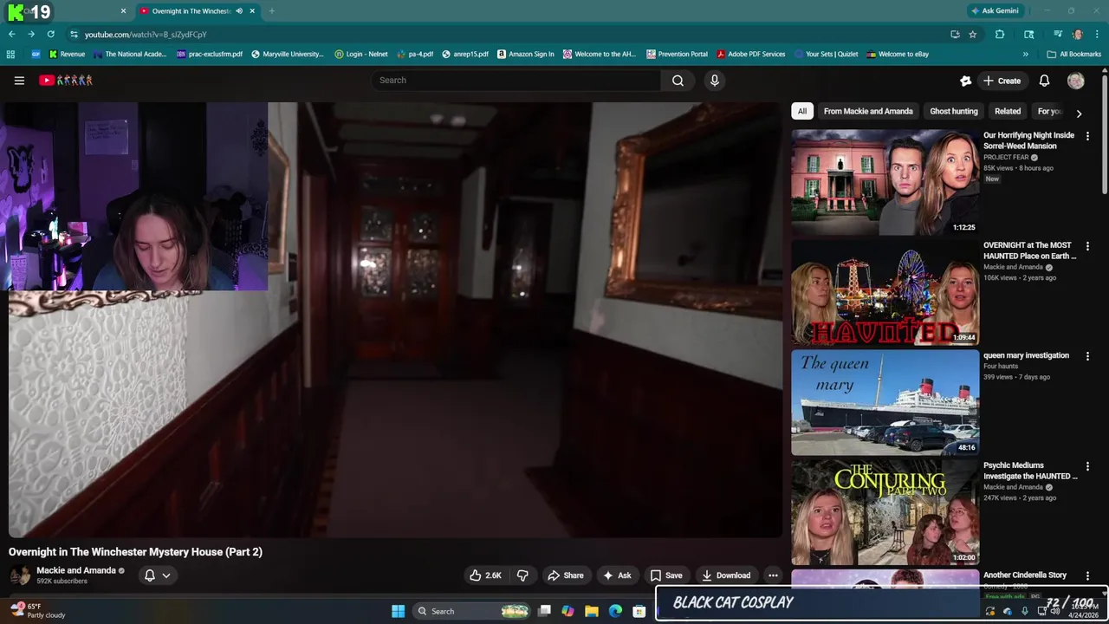Click the address bar URL
Image resolution: width=1109 pixels, height=624 pixels.
[x=146, y=35]
